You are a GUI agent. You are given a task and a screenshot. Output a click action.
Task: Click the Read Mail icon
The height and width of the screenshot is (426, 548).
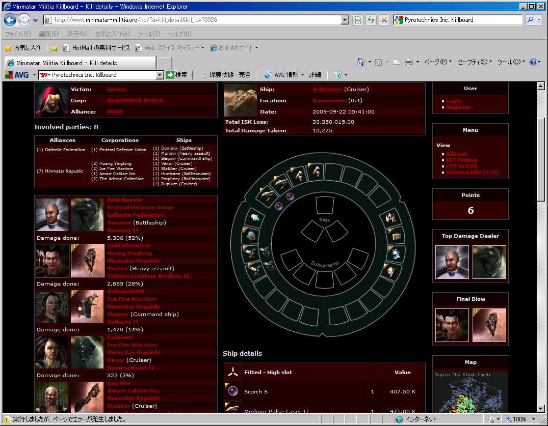click(x=397, y=62)
